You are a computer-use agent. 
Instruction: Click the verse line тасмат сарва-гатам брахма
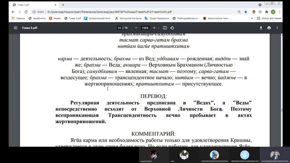[x=154, y=40]
